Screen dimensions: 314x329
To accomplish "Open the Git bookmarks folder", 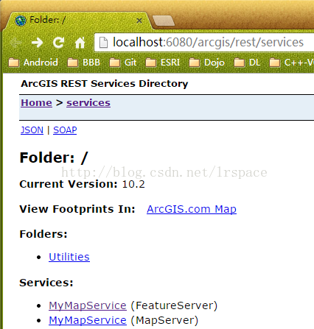I will (123, 63).
